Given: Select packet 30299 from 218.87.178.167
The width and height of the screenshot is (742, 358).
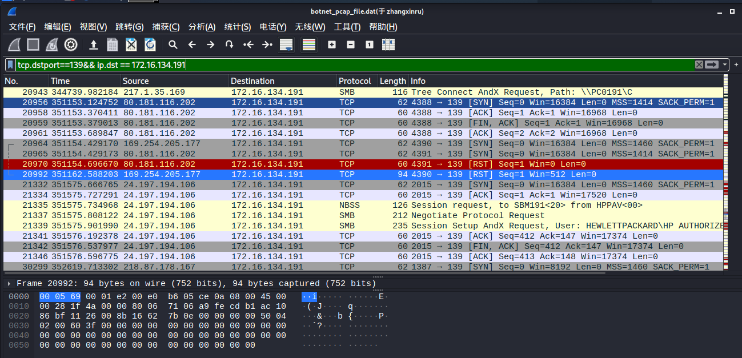Looking at the screenshot, I should pyautogui.click(x=363, y=267).
